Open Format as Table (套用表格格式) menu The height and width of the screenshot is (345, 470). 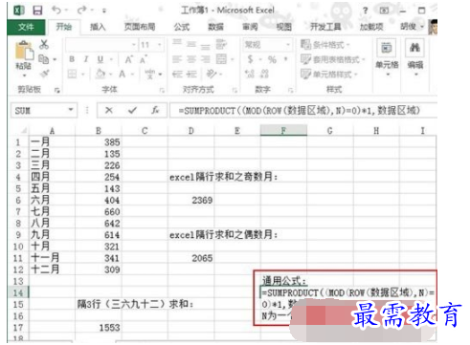pyautogui.click(x=332, y=59)
